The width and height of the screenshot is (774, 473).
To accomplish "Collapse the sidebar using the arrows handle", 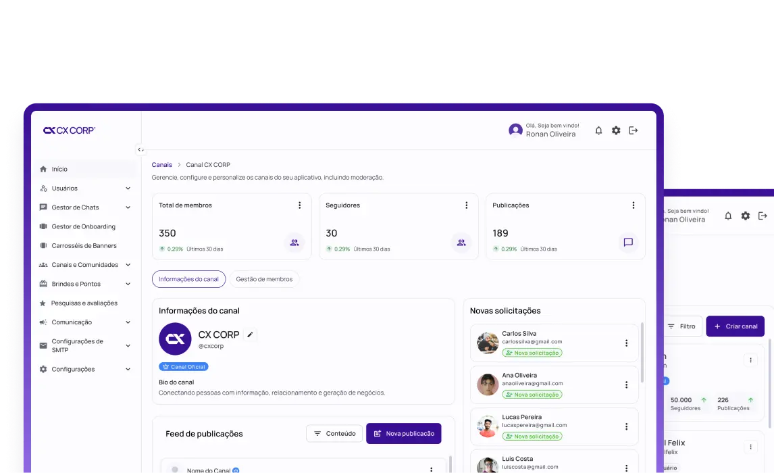I will [140, 149].
